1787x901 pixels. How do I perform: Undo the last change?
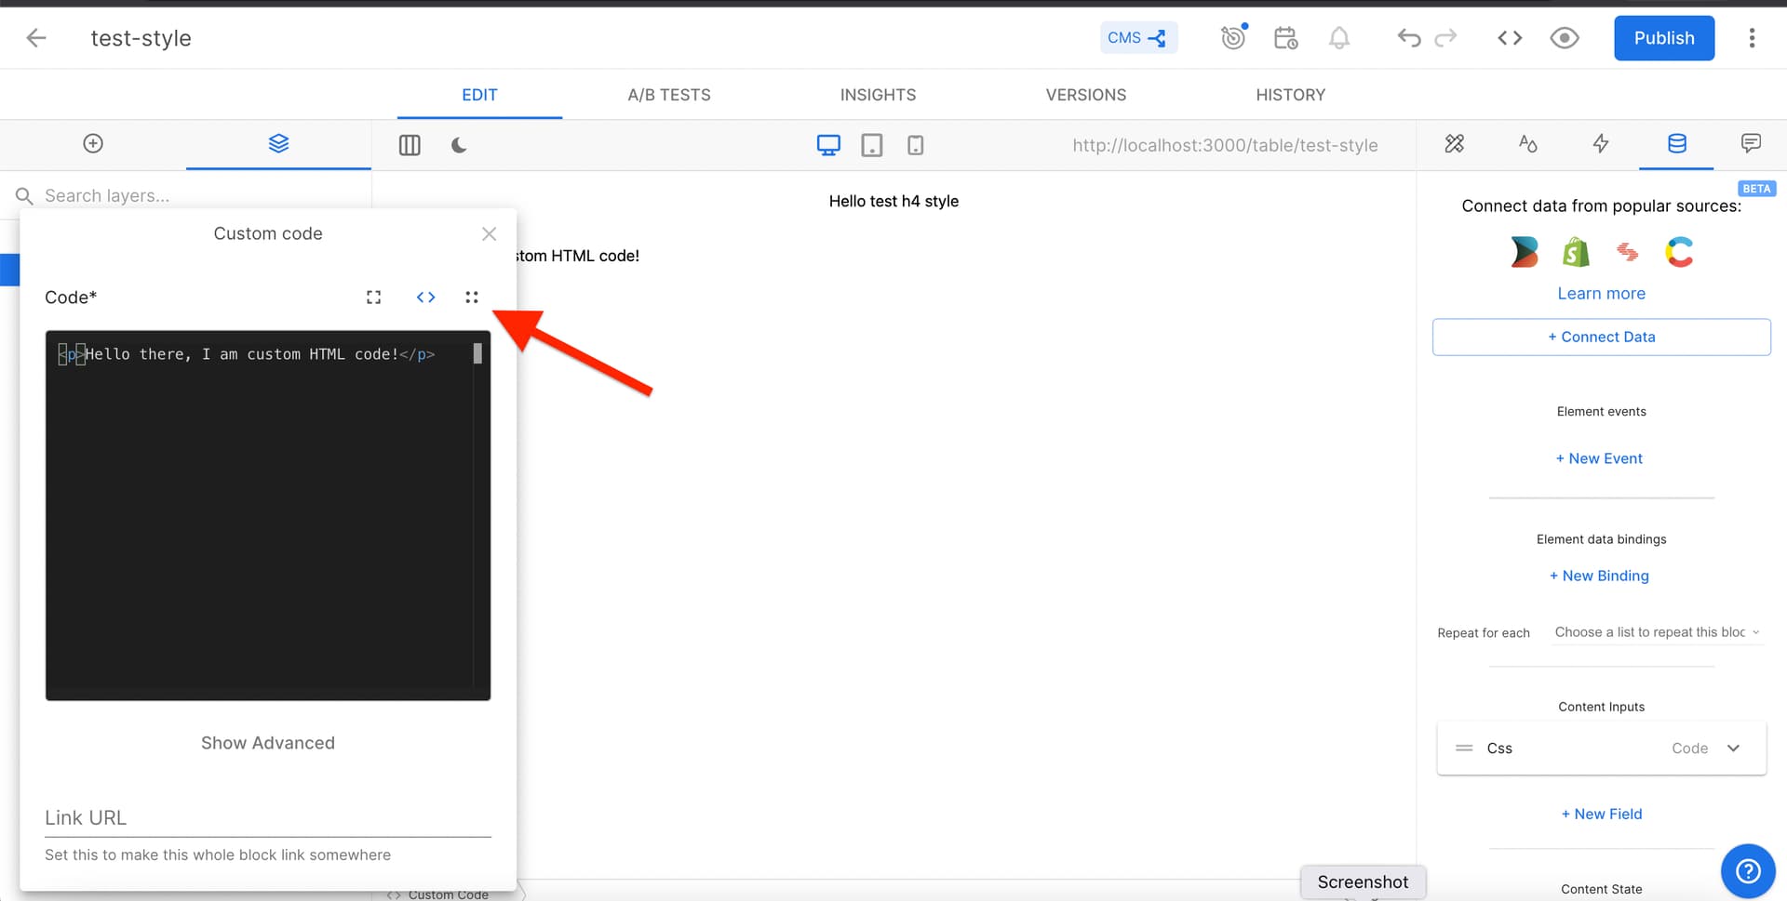tap(1409, 38)
